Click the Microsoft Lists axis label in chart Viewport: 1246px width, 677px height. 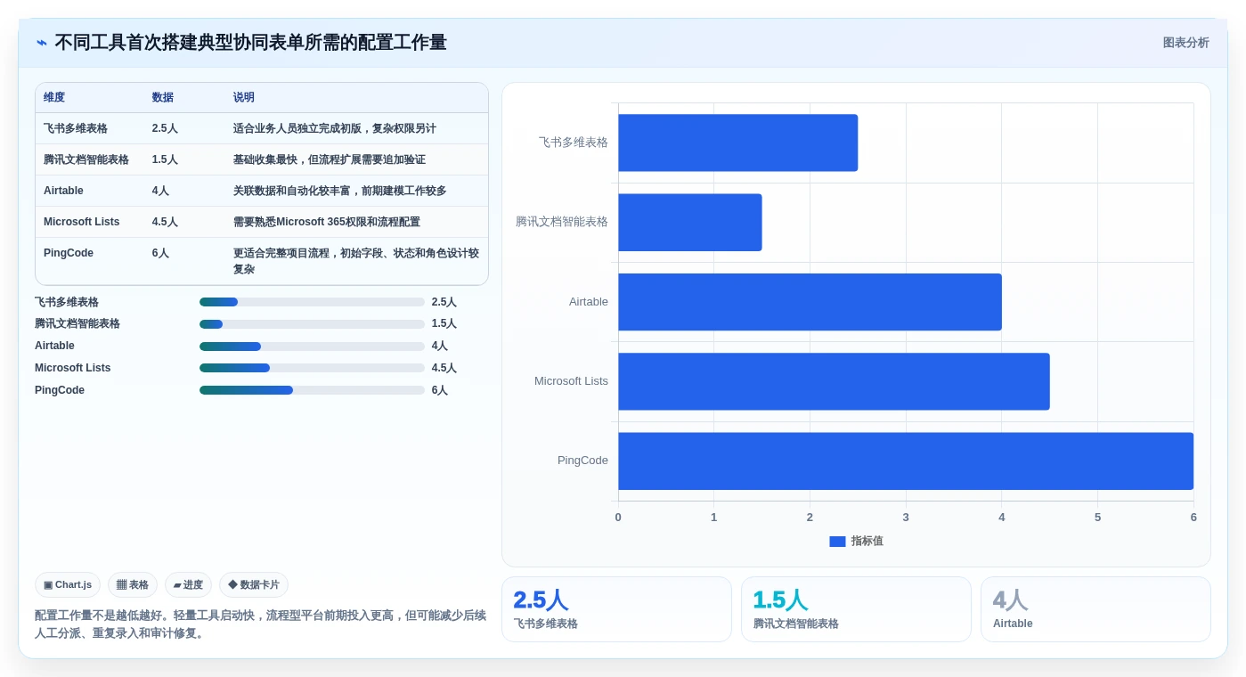pos(571,381)
